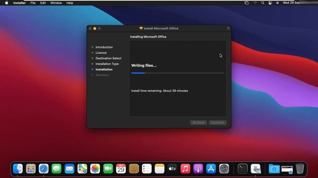
Task: Open Notes app in dock
Action: point(159,169)
